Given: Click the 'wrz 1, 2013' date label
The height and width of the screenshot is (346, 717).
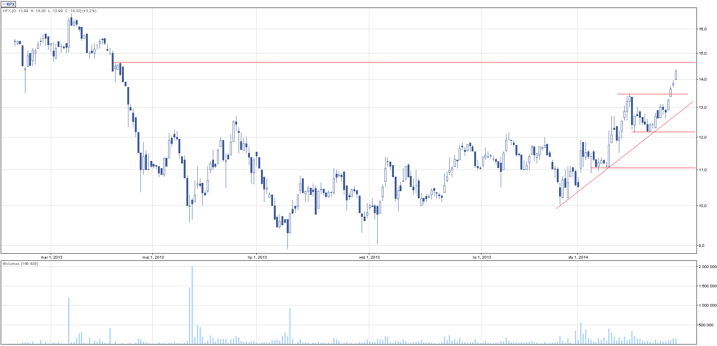Looking at the screenshot, I should click(x=369, y=257).
